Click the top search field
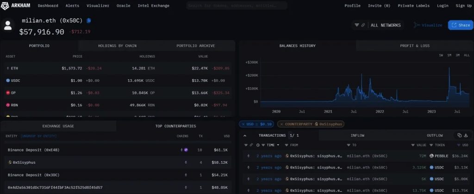The height and width of the screenshot is (194, 474). click(237, 6)
